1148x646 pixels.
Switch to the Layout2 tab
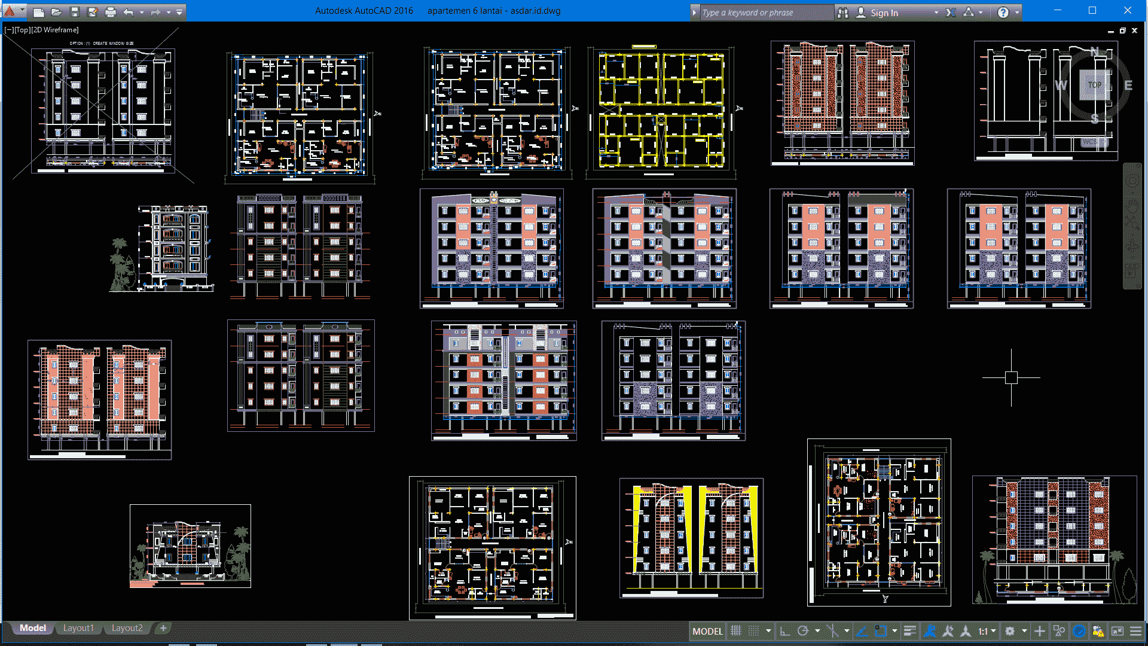click(127, 628)
